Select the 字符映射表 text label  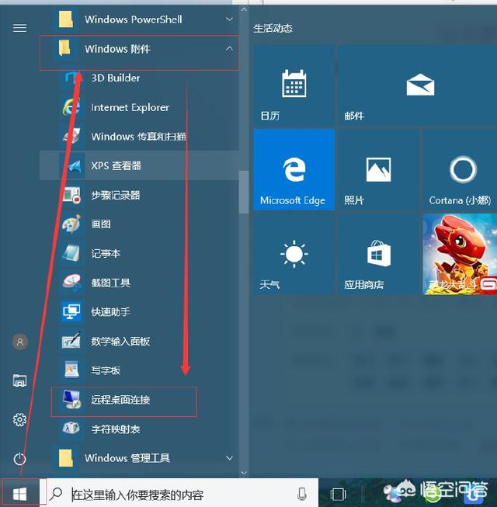point(116,429)
